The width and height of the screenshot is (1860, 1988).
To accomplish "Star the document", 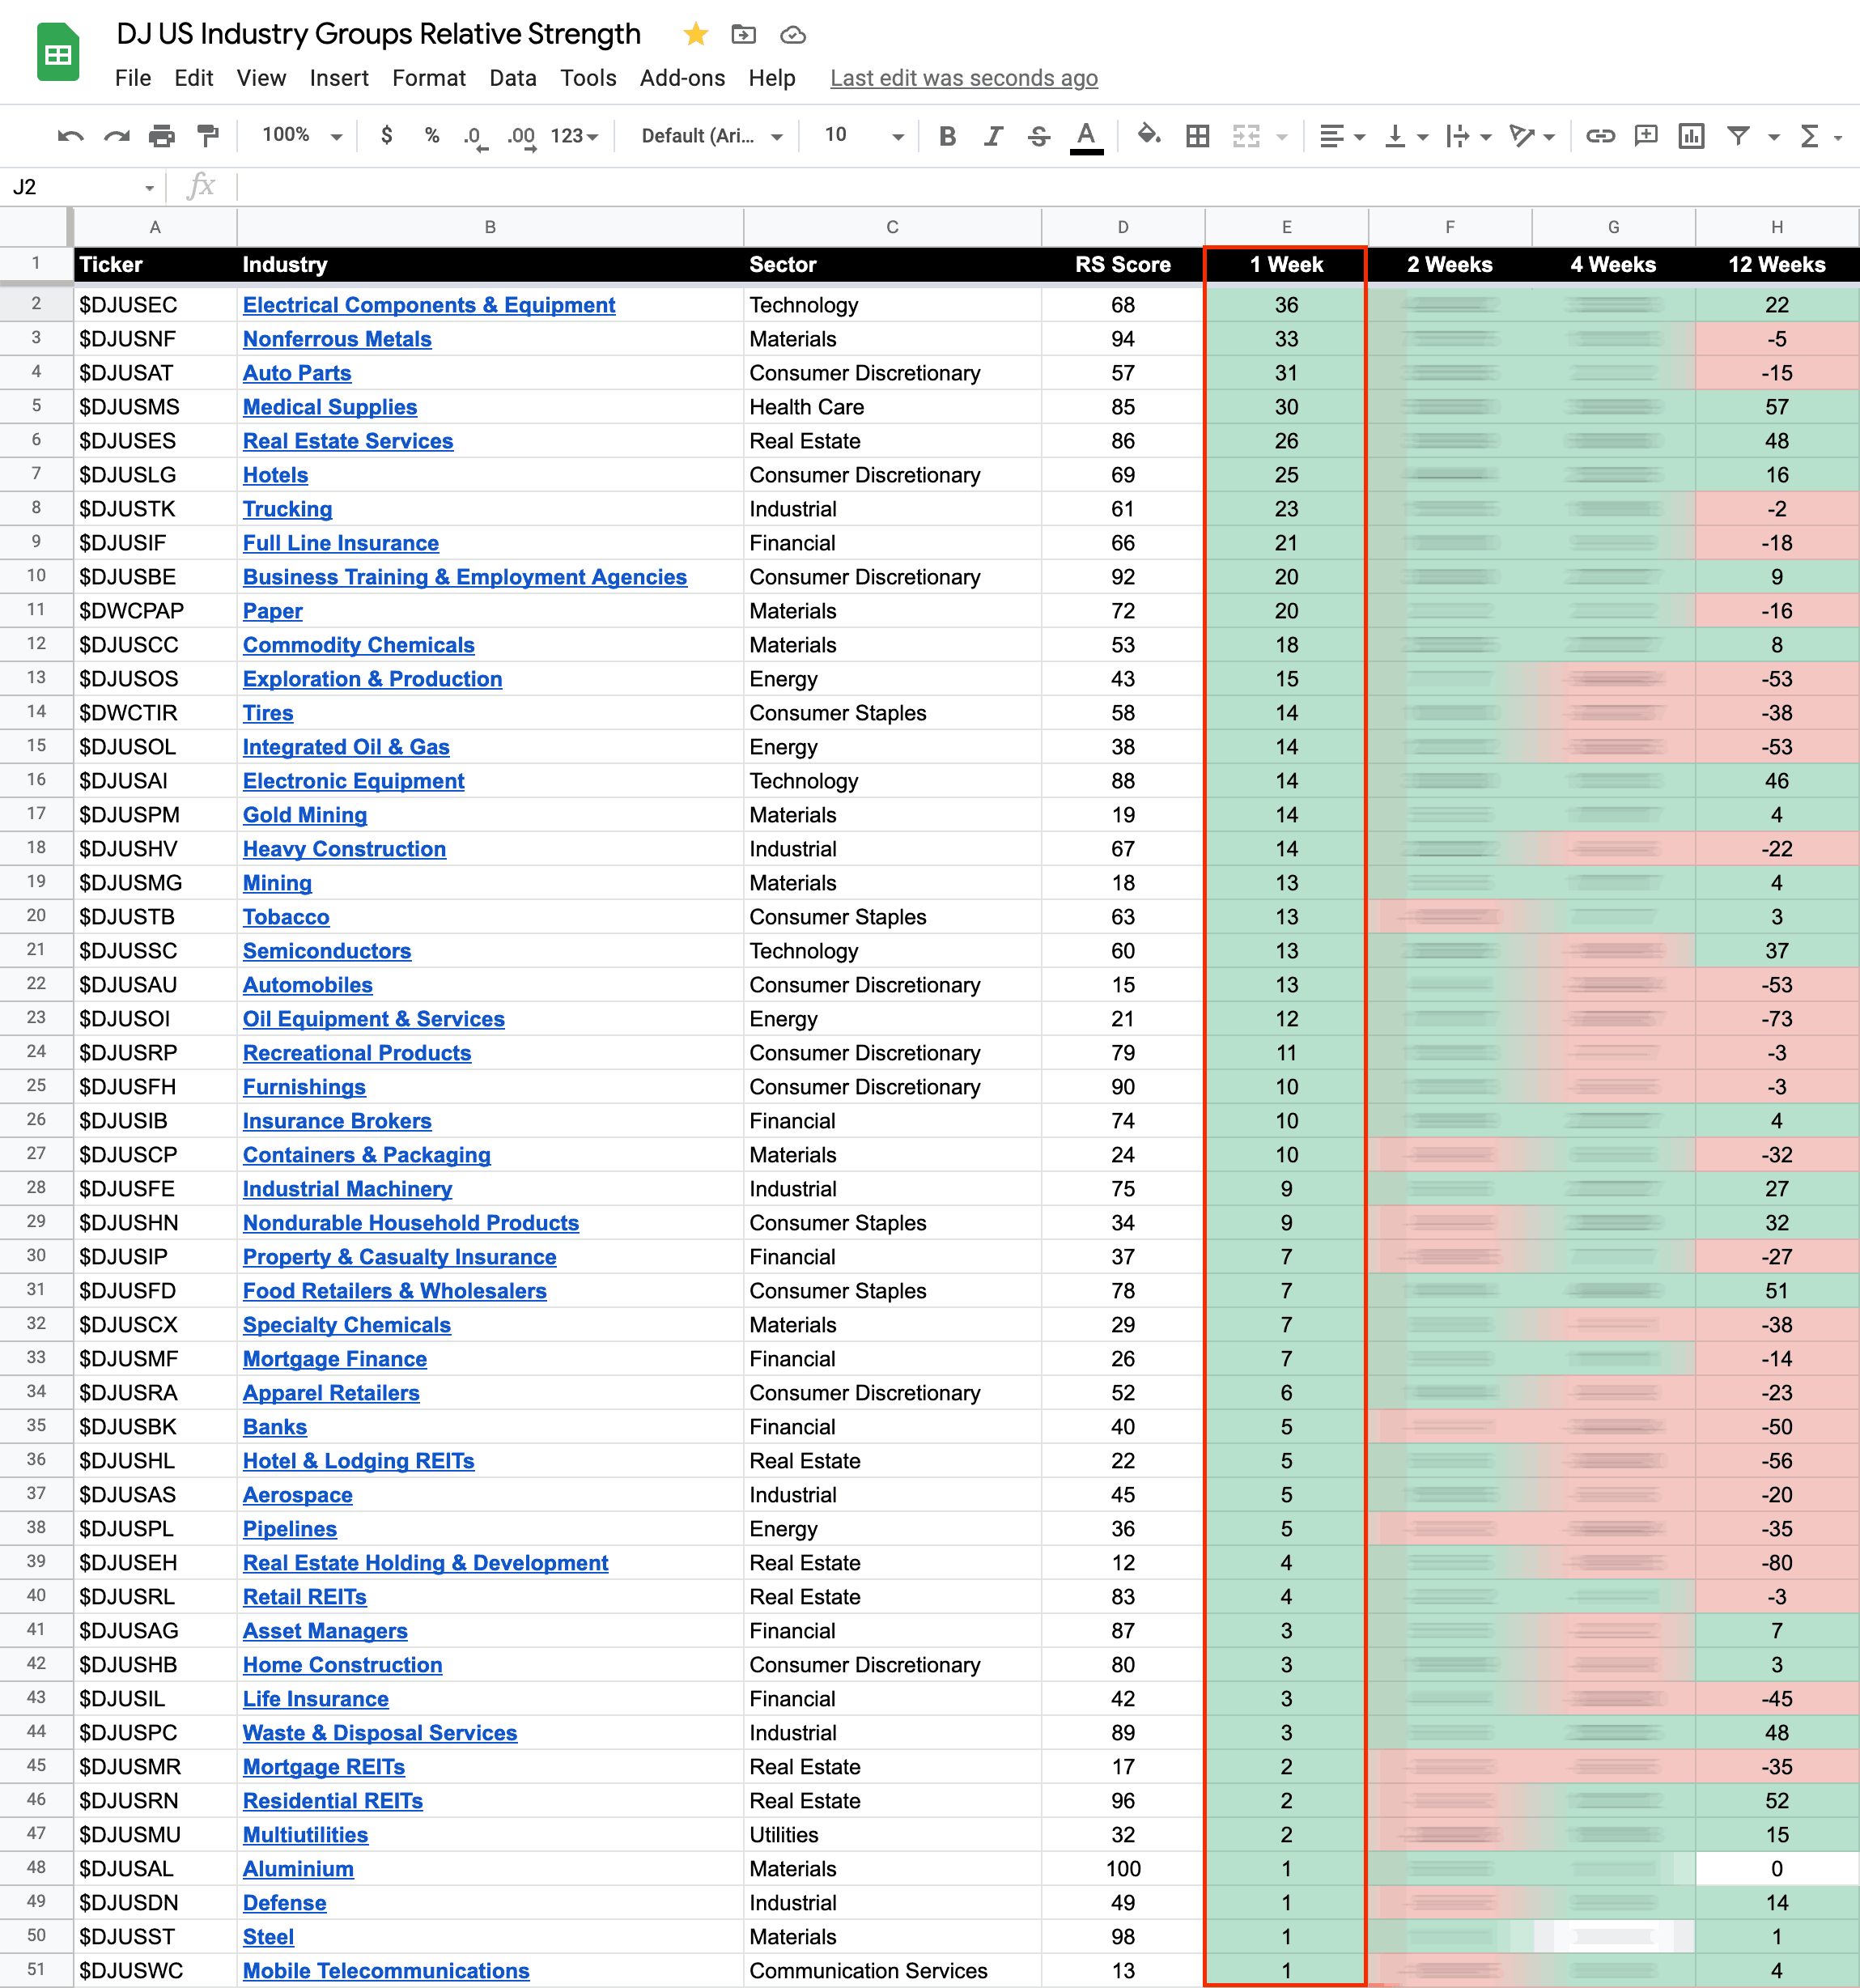I will [696, 35].
